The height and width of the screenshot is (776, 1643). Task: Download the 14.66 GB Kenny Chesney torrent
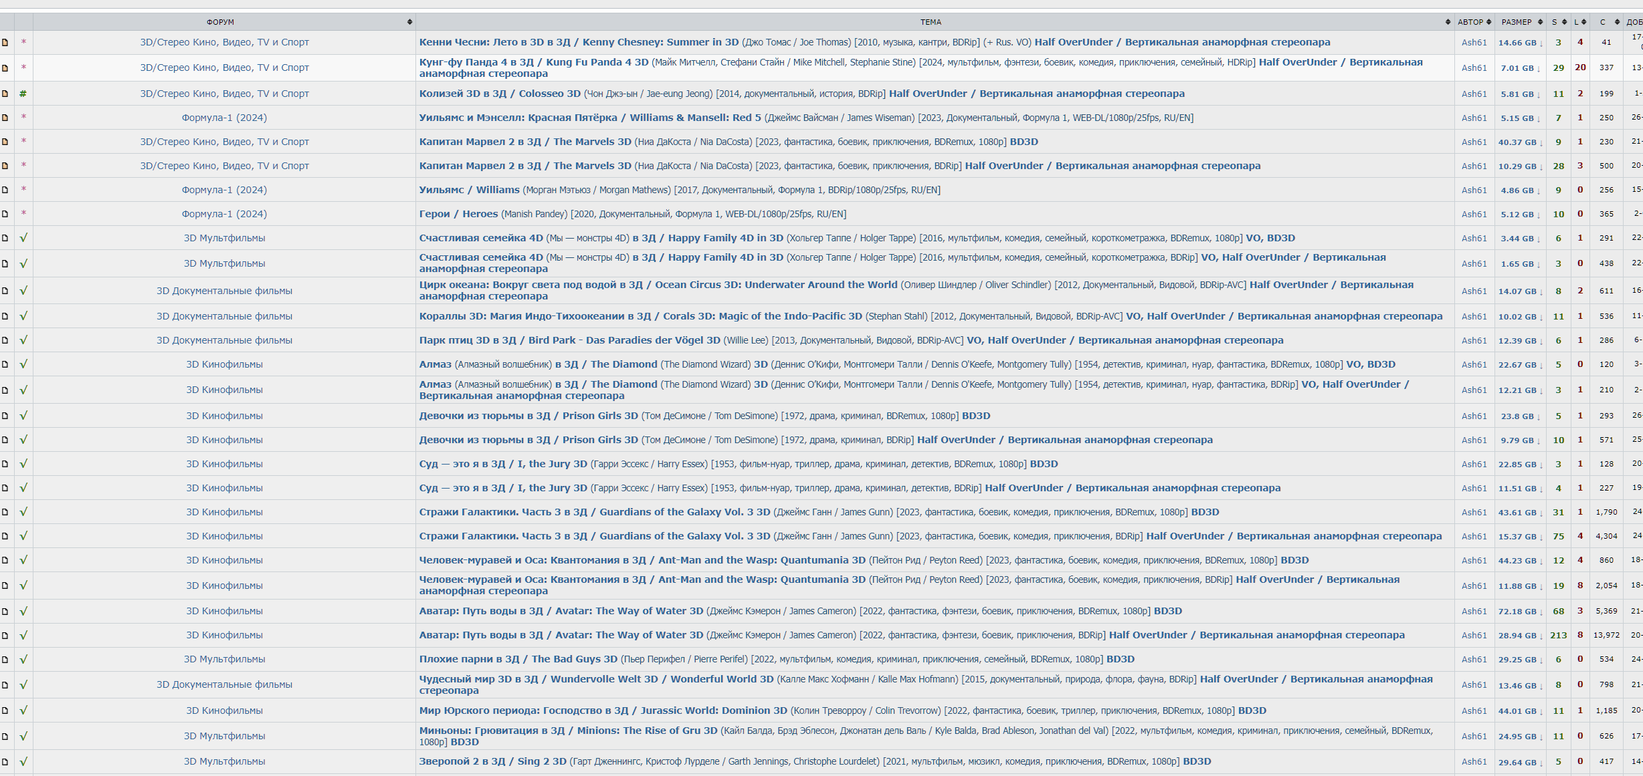click(x=1520, y=43)
